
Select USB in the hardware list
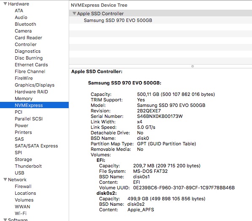(x=19, y=173)
